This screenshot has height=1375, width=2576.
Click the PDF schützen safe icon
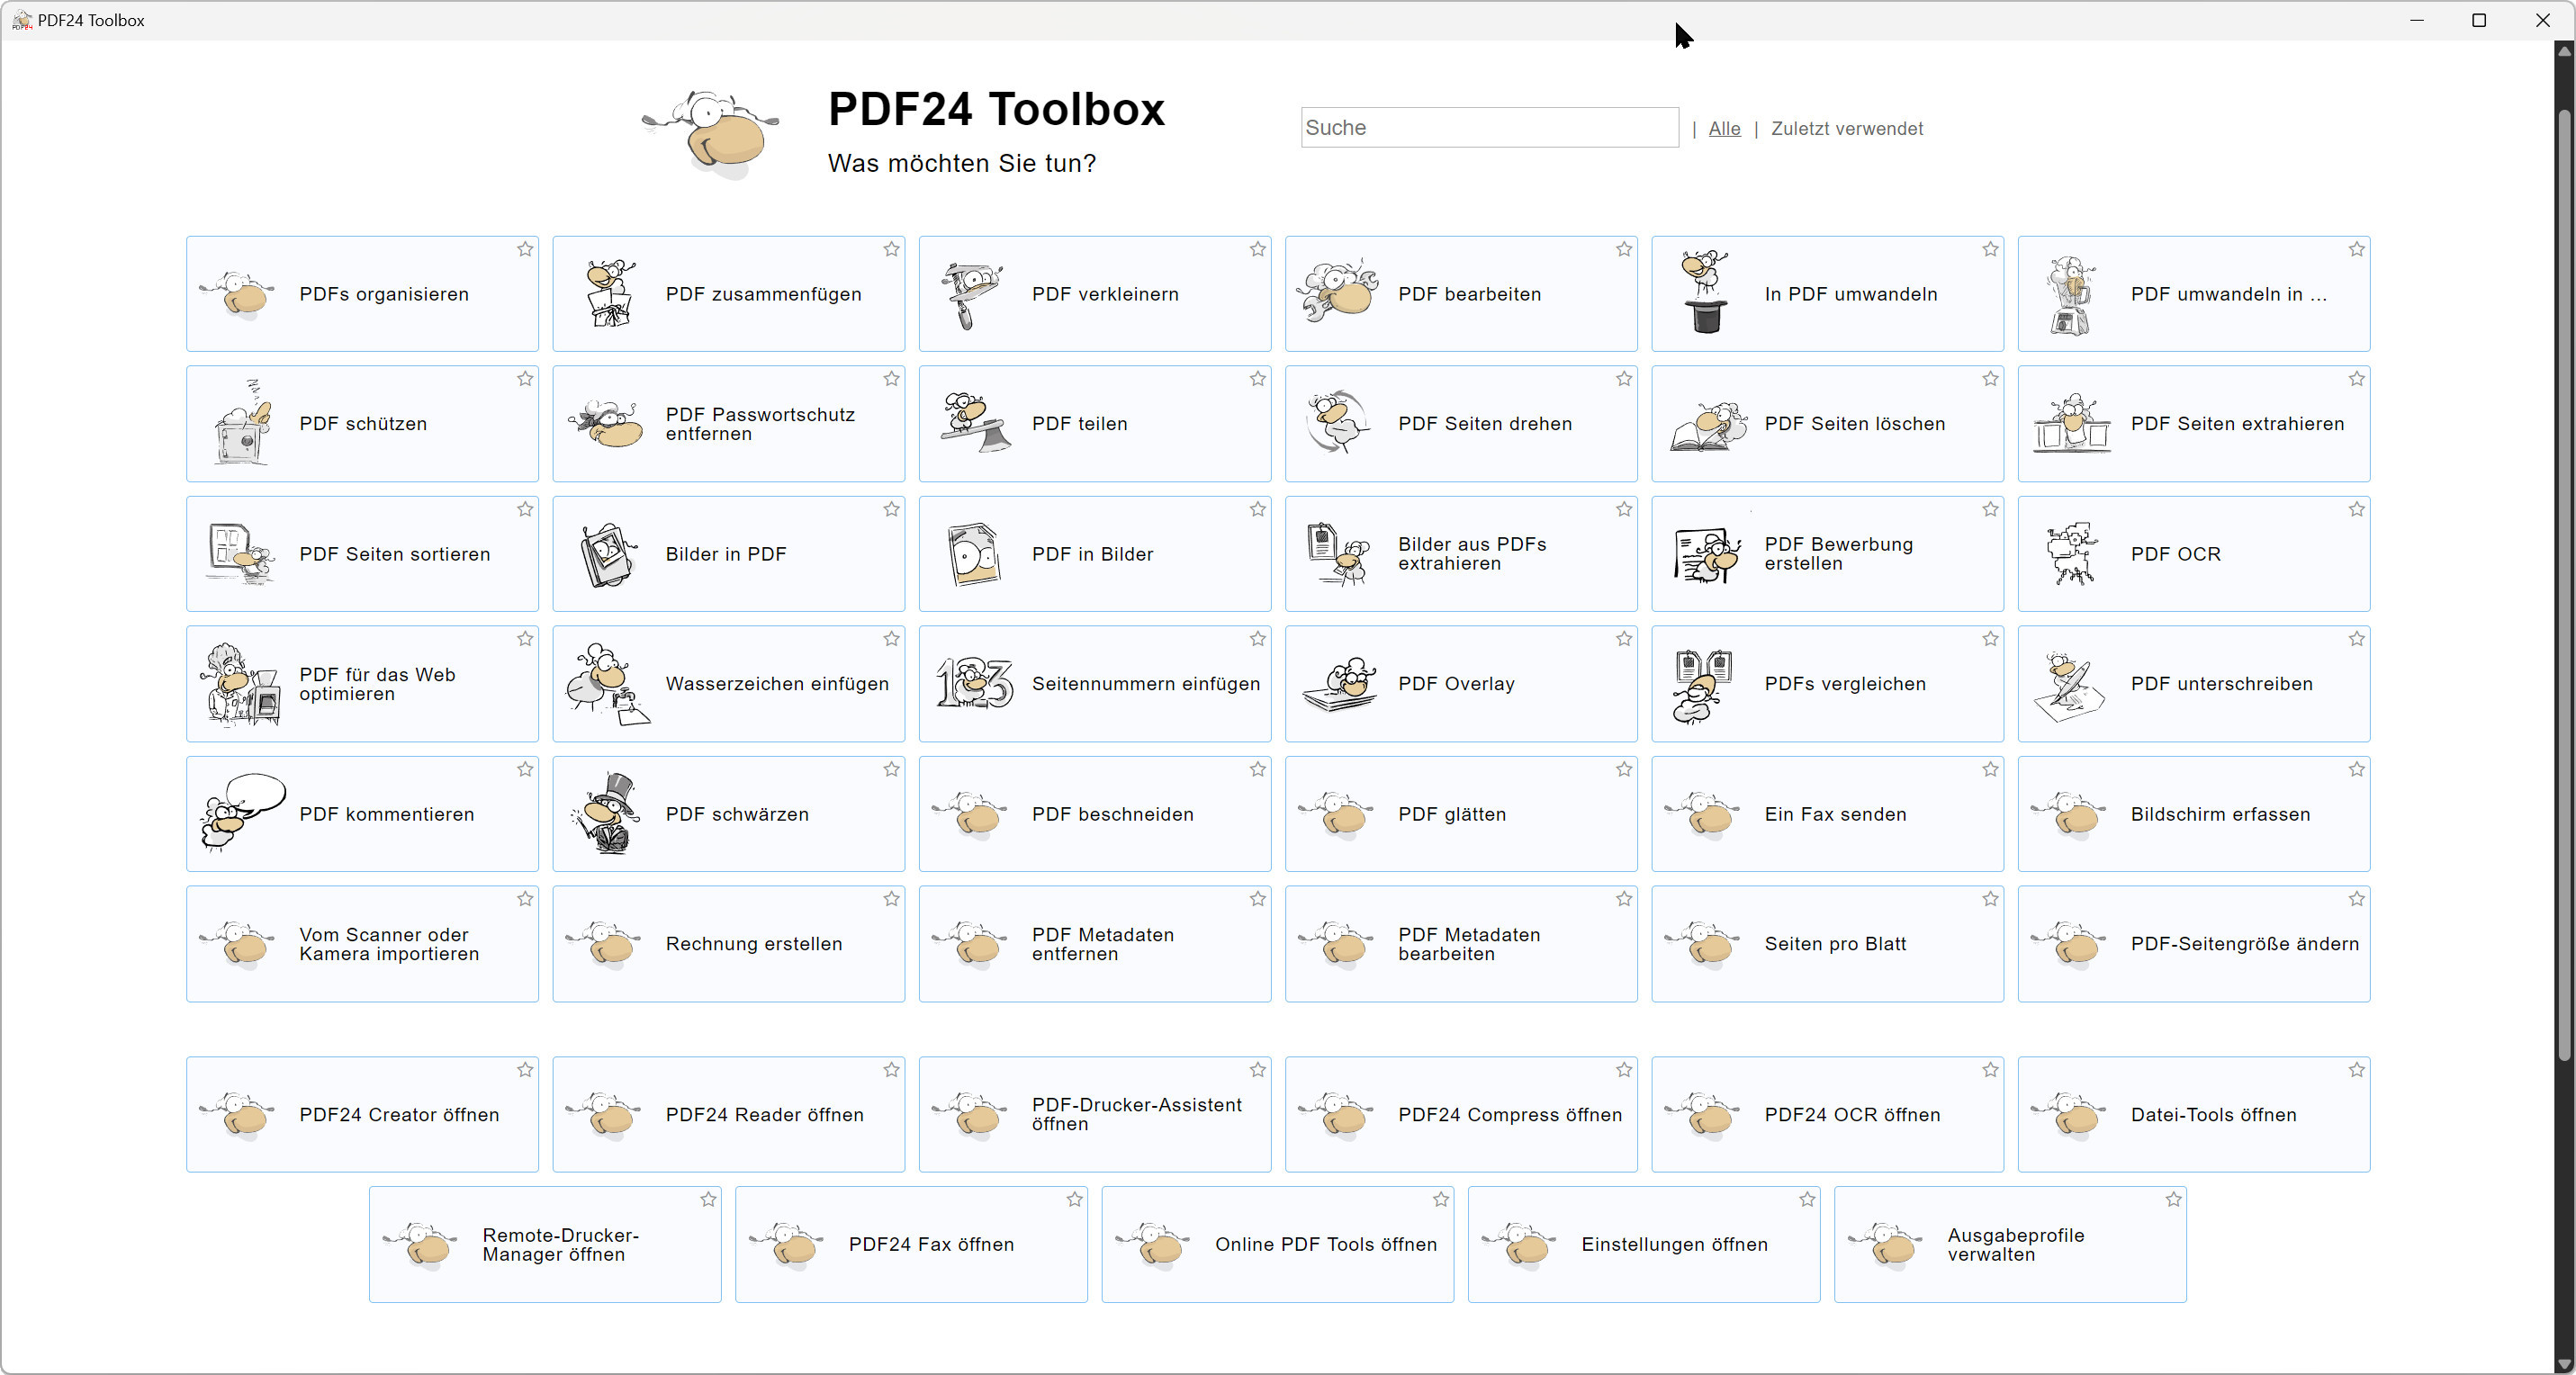[x=242, y=423]
